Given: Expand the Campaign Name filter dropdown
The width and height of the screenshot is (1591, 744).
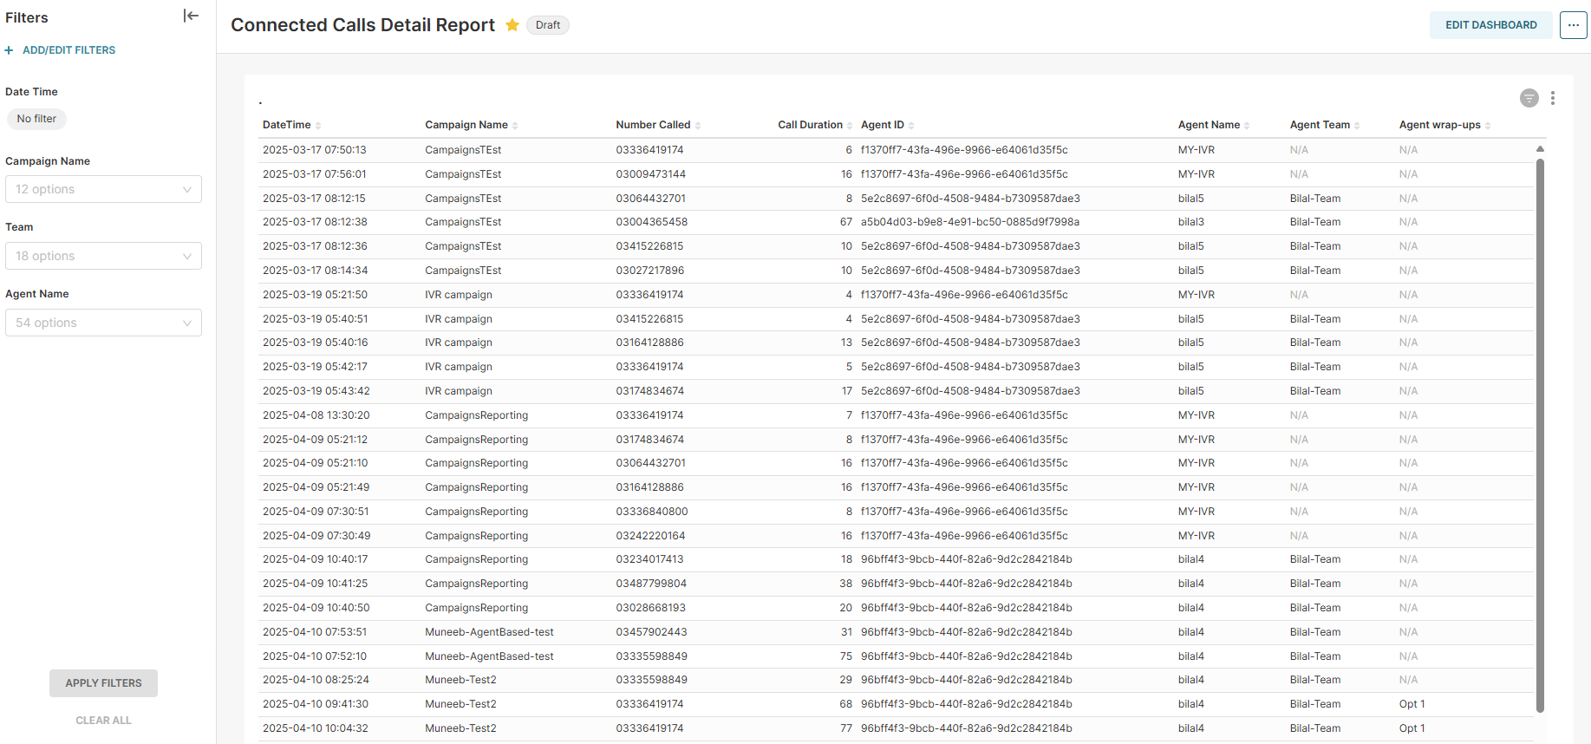Looking at the screenshot, I should (103, 189).
